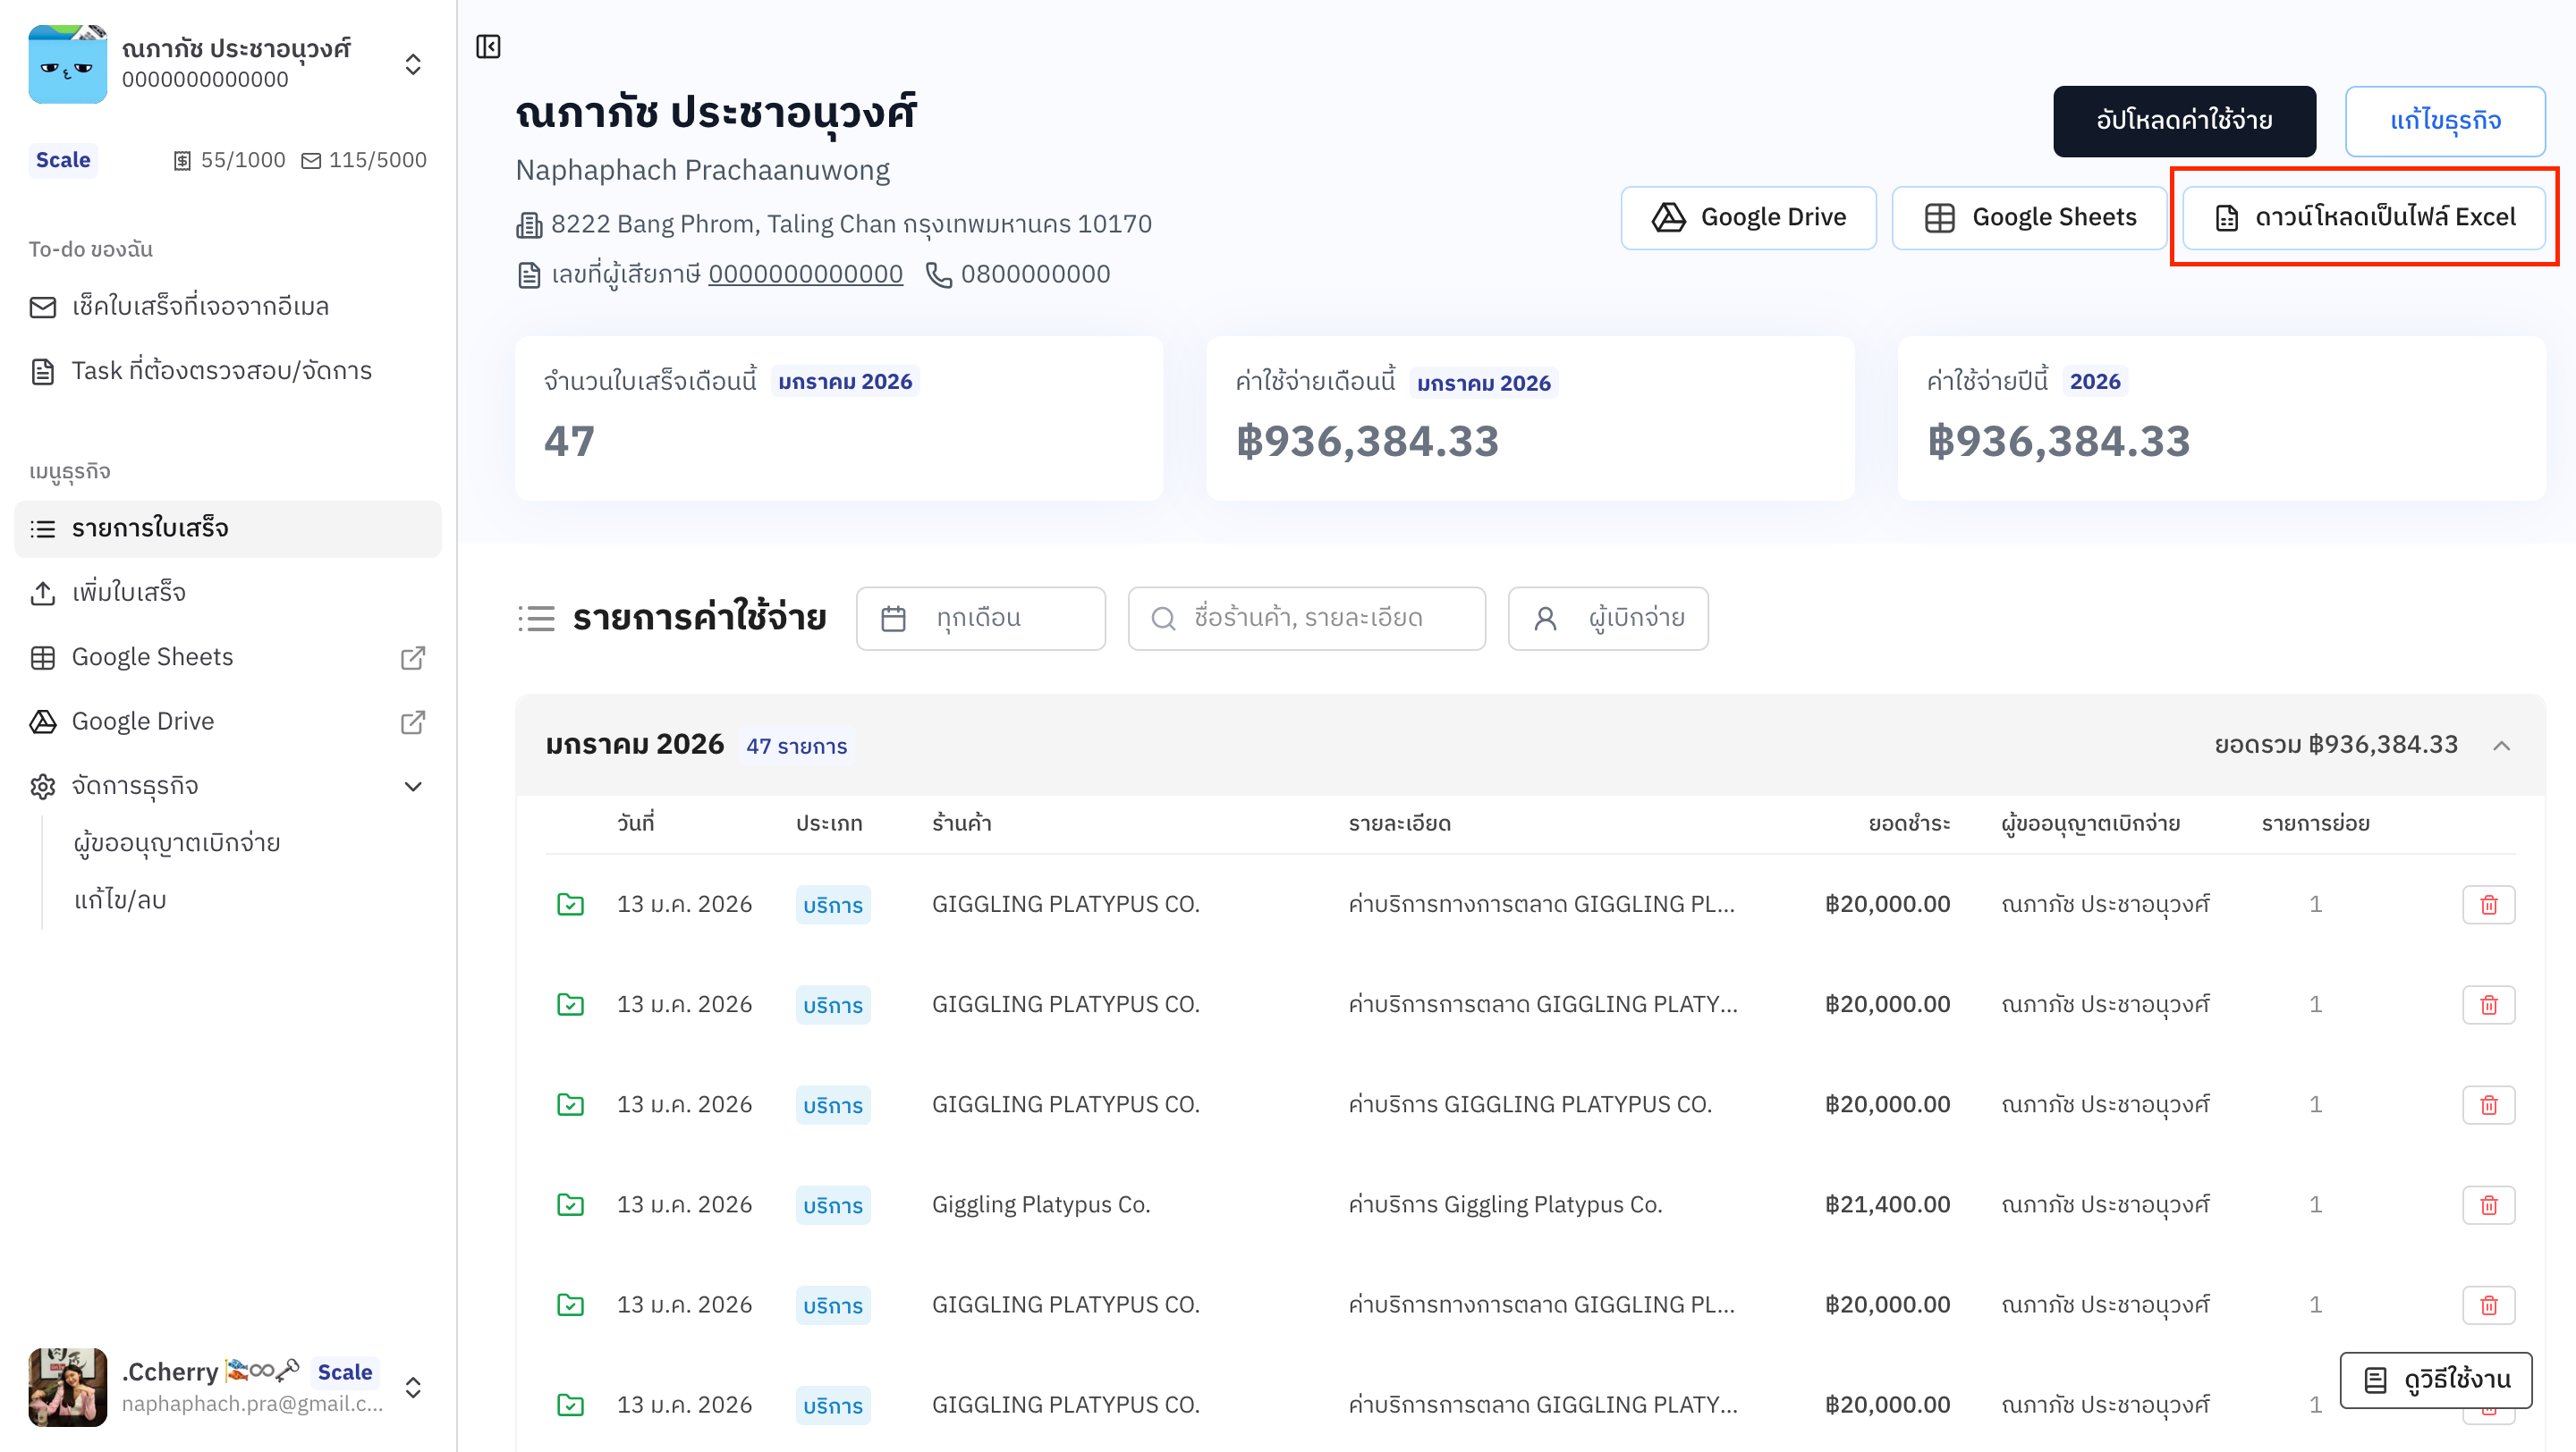Open Google Sheets external link in sidebar
This screenshot has height=1452, width=2576.
[x=412, y=657]
